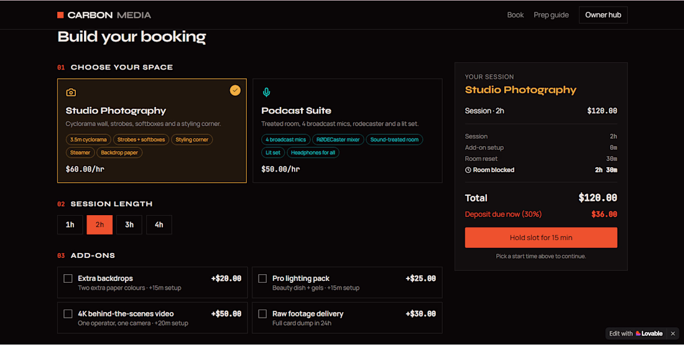
Task: Click the Raw footage delivery label
Action: [308, 313]
